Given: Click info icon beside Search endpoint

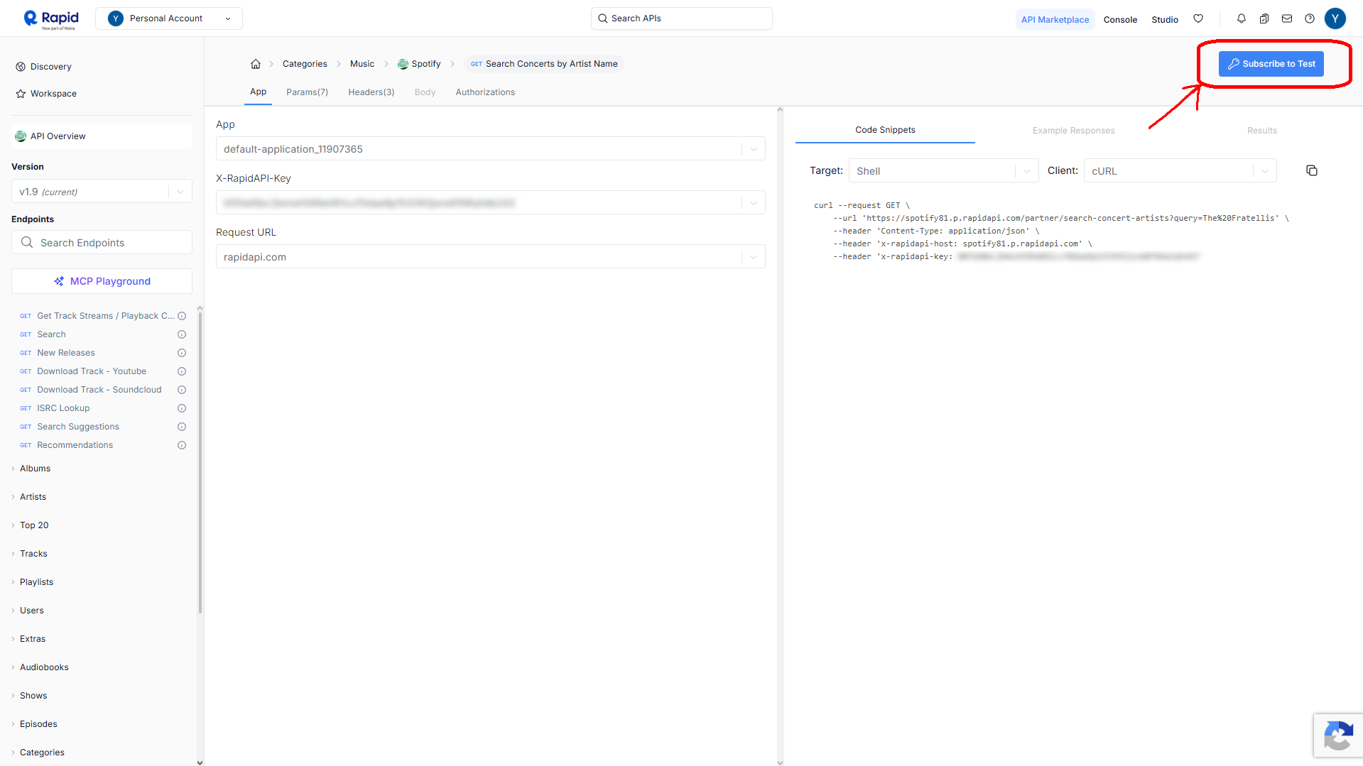Looking at the screenshot, I should (182, 334).
